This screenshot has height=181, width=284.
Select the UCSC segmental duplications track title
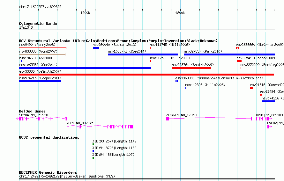click(x=49, y=137)
